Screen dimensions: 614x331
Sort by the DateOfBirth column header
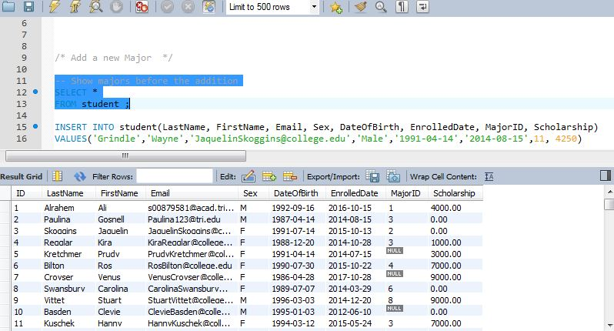coord(298,193)
